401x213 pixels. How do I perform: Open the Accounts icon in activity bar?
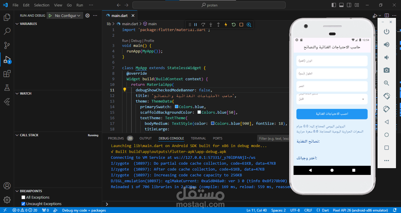click(x=7, y=186)
